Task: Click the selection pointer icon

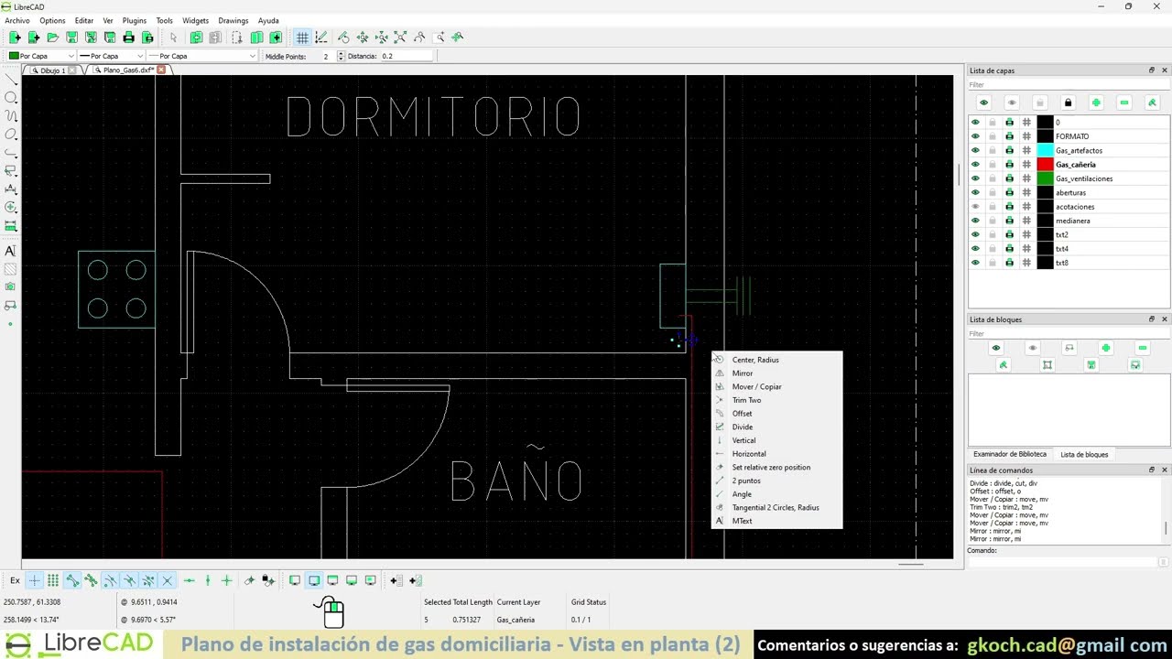Action: [x=173, y=38]
